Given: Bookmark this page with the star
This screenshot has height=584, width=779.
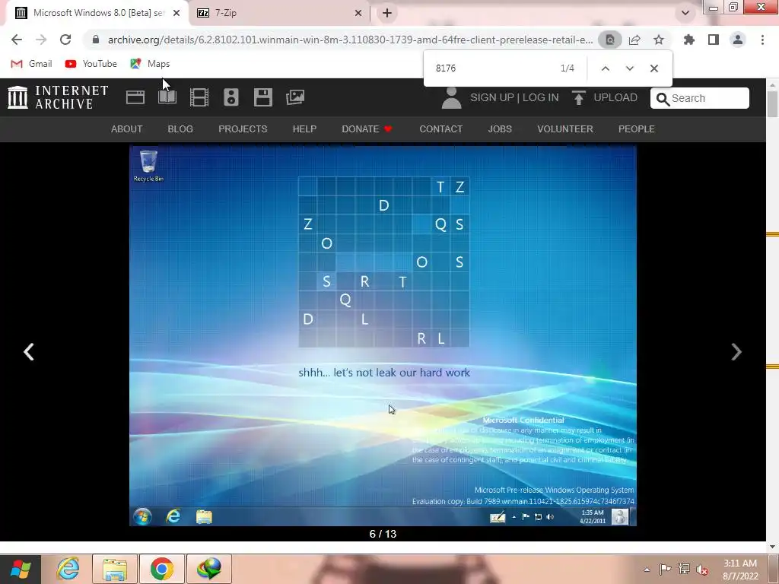Looking at the screenshot, I should point(659,40).
